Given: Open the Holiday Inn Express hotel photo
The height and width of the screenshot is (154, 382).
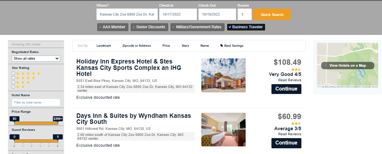Looking at the screenshot, I should click(223, 75).
